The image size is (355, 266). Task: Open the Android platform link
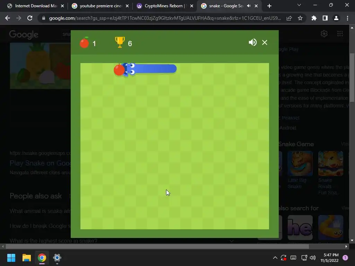pos(288,128)
